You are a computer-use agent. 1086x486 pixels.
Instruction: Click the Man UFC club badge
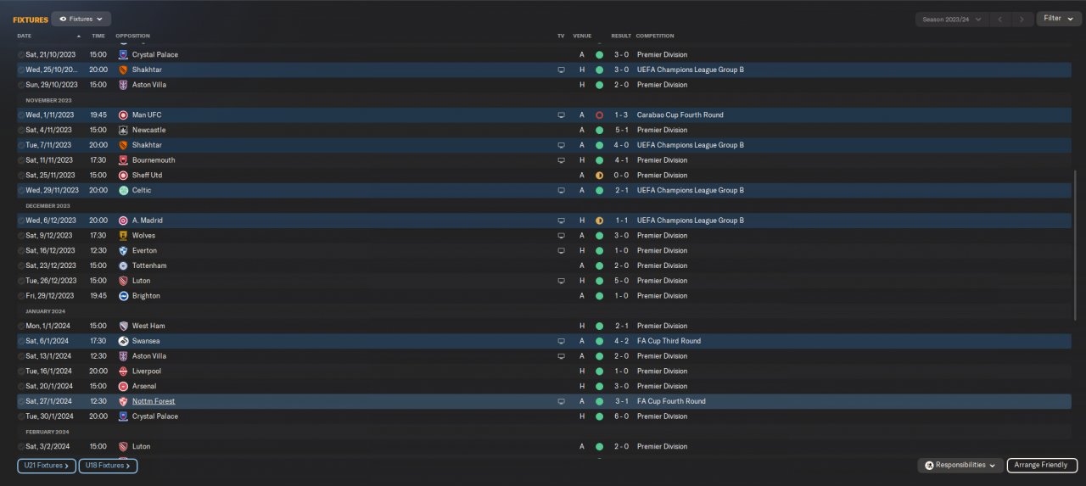click(124, 115)
